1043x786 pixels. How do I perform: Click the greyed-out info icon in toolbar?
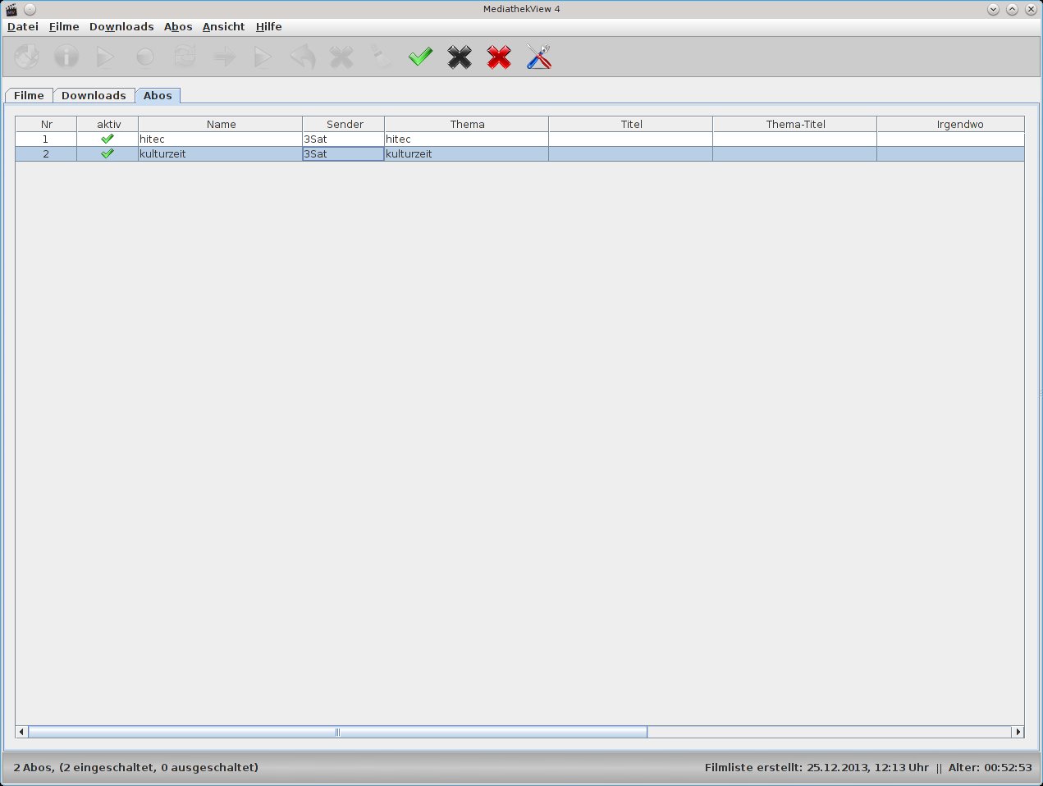66,57
